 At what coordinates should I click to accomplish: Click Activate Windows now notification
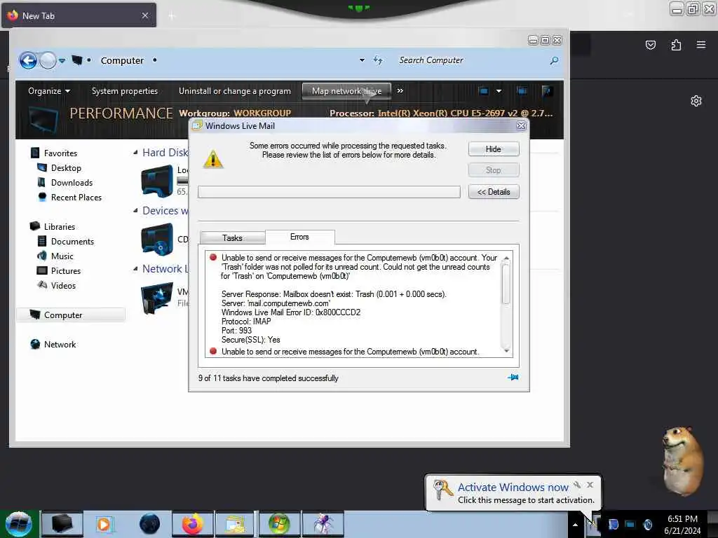pos(513,492)
